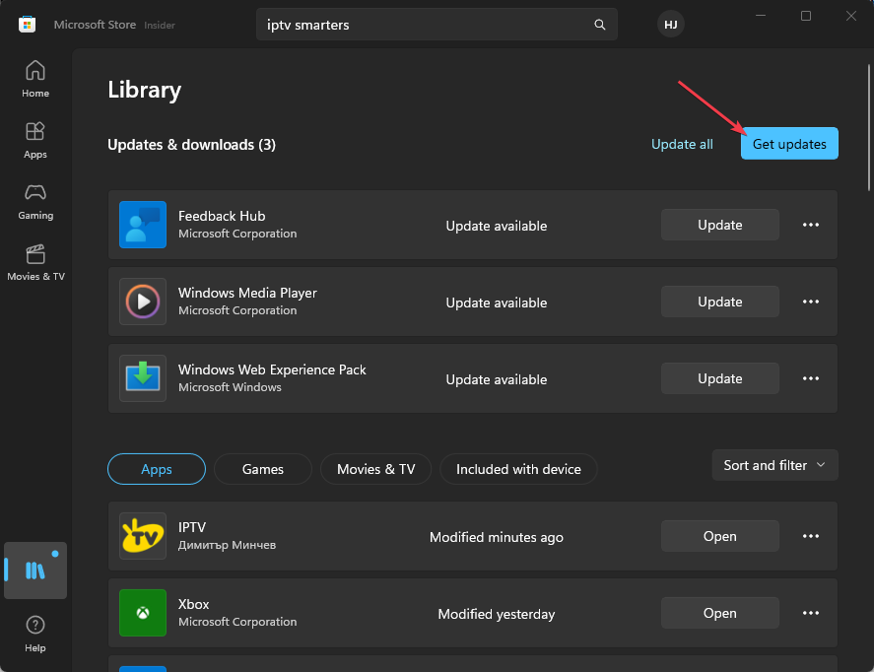Click the Microsoft Store logo icon
The height and width of the screenshot is (672, 874).
pyautogui.click(x=27, y=25)
